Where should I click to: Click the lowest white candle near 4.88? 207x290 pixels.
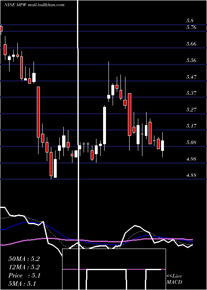click(55, 168)
